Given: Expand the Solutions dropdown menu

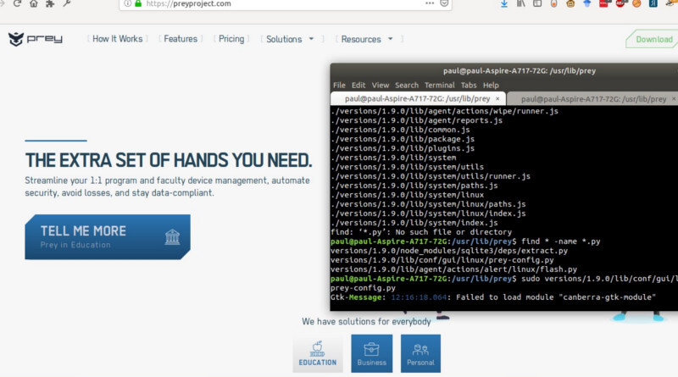Looking at the screenshot, I should point(290,39).
